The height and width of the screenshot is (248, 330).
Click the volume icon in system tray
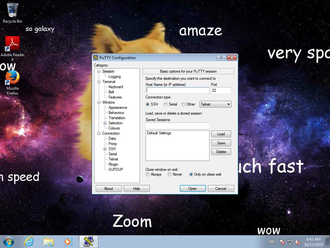[298, 242]
